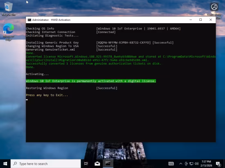
Task: Click the Press any key to Exit text
Action: (x=47, y=95)
